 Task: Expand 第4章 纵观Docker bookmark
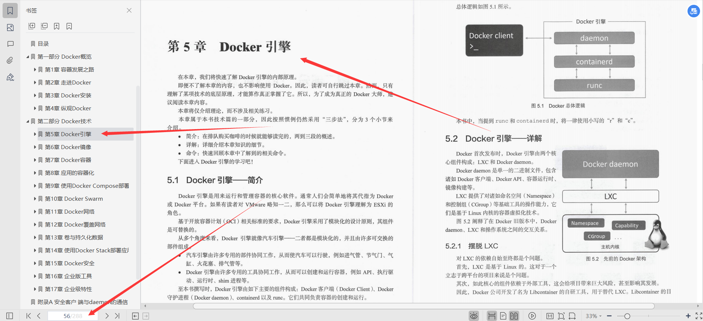(35, 108)
